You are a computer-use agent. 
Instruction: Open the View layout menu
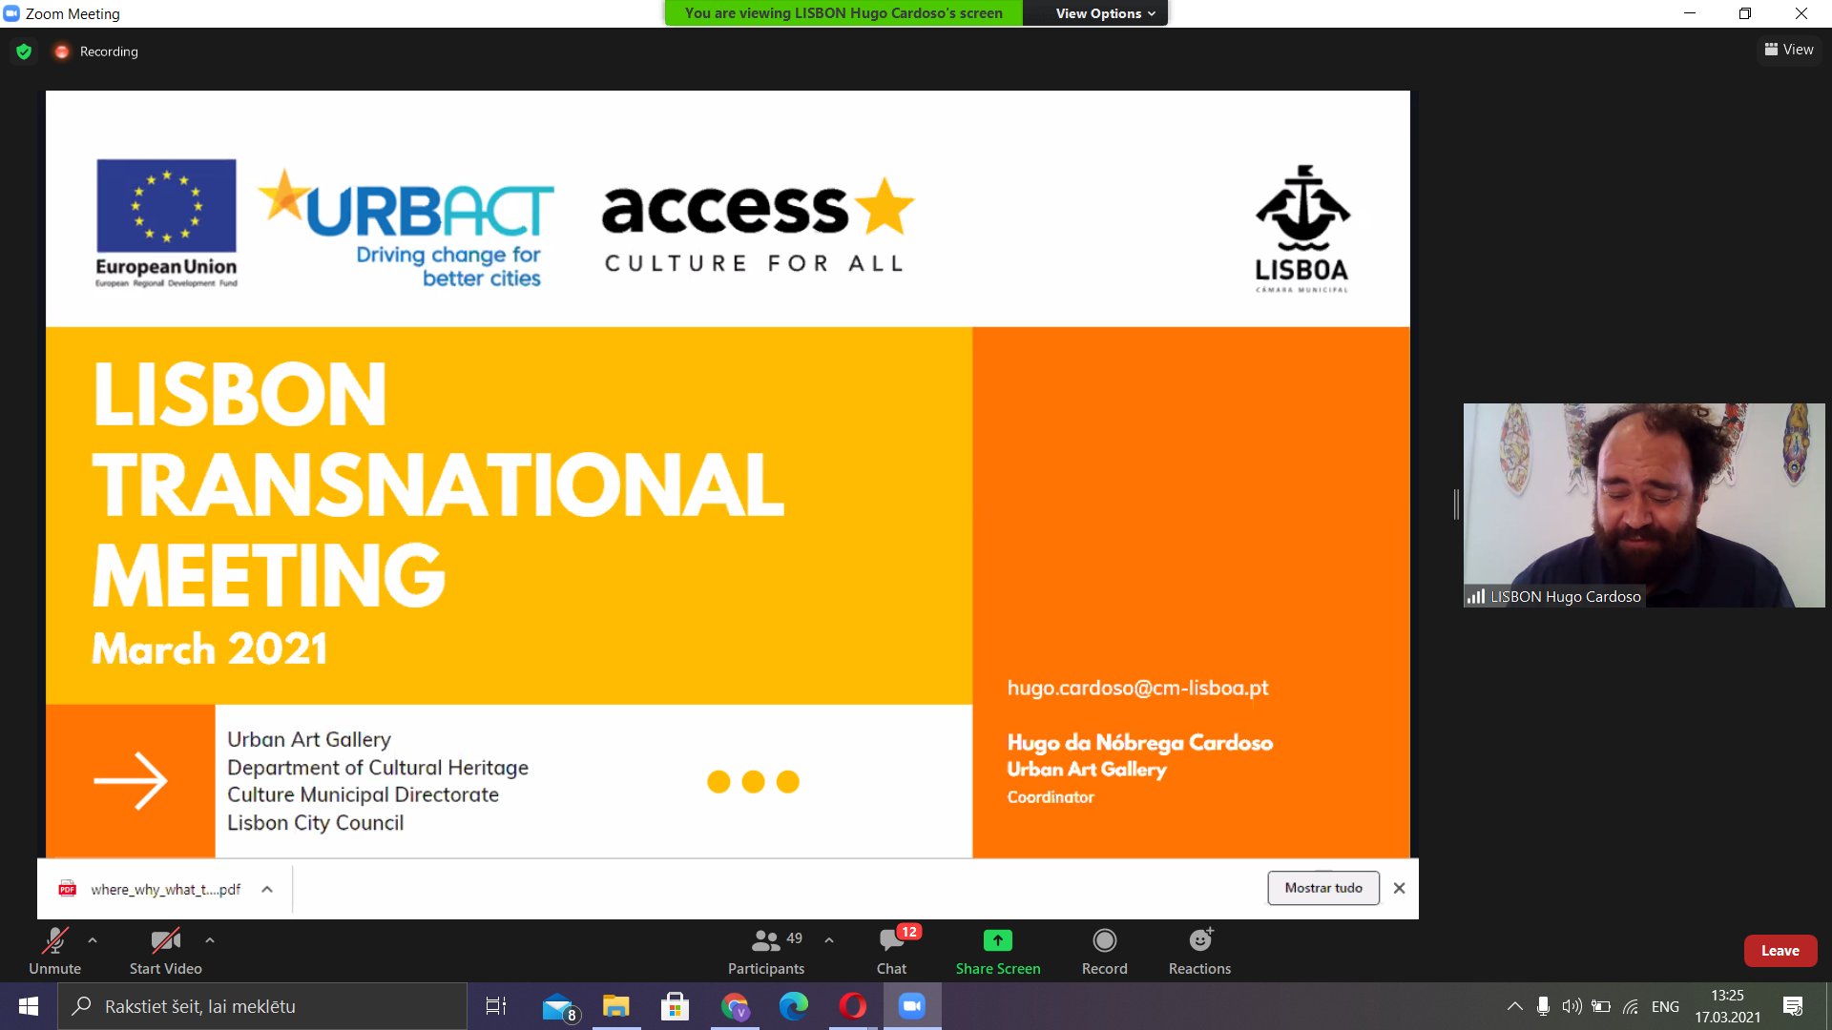tap(1789, 50)
